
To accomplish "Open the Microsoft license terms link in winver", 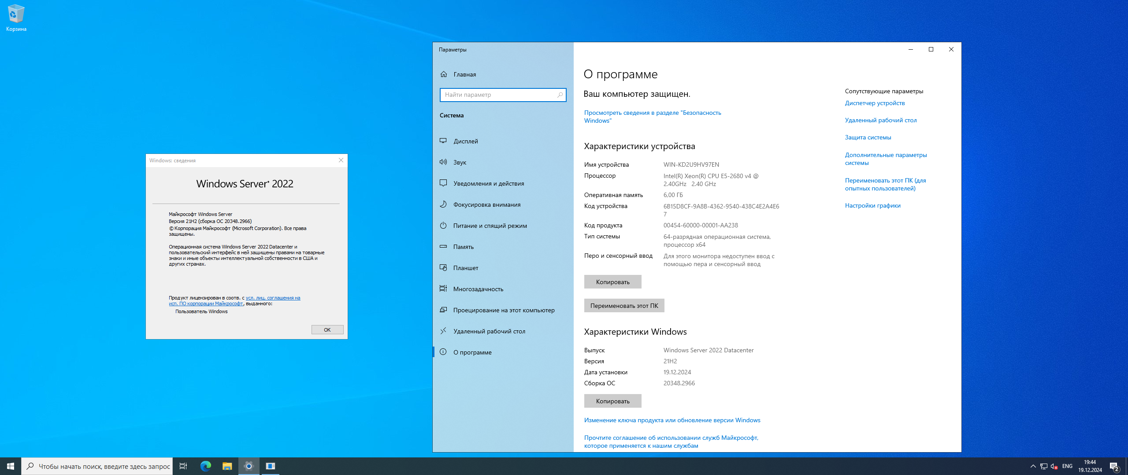I will 272,298.
